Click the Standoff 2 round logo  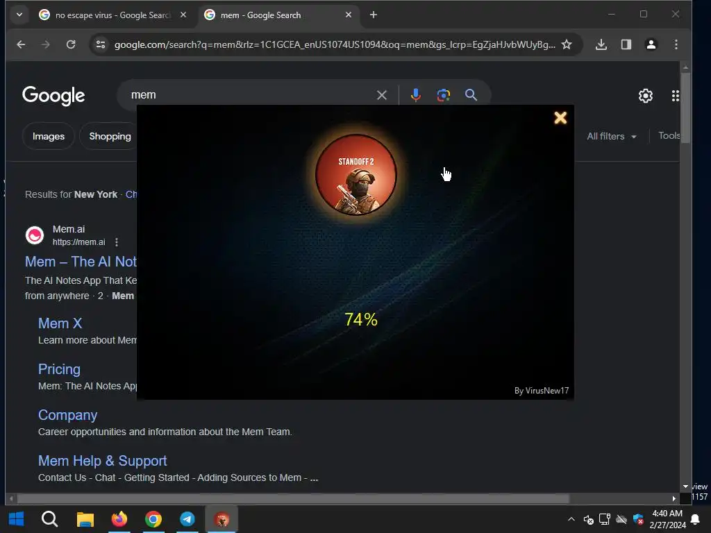point(356,174)
